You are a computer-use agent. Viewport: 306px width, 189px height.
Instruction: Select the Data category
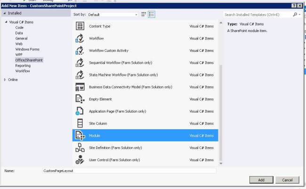(19, 33)
